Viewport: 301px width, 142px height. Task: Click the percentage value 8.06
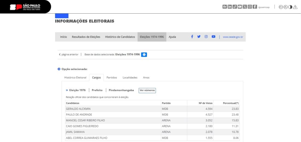[236, 138]
